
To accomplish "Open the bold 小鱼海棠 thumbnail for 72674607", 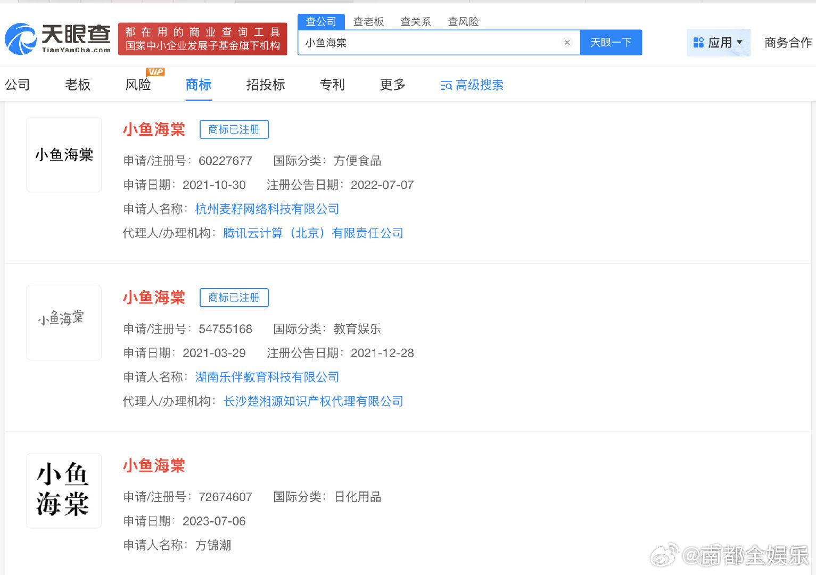I will [x=64, y=491].
